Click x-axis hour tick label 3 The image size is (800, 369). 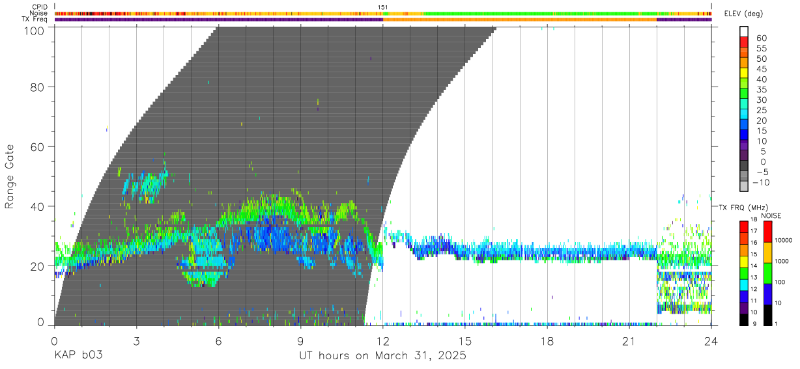(136, 340)
